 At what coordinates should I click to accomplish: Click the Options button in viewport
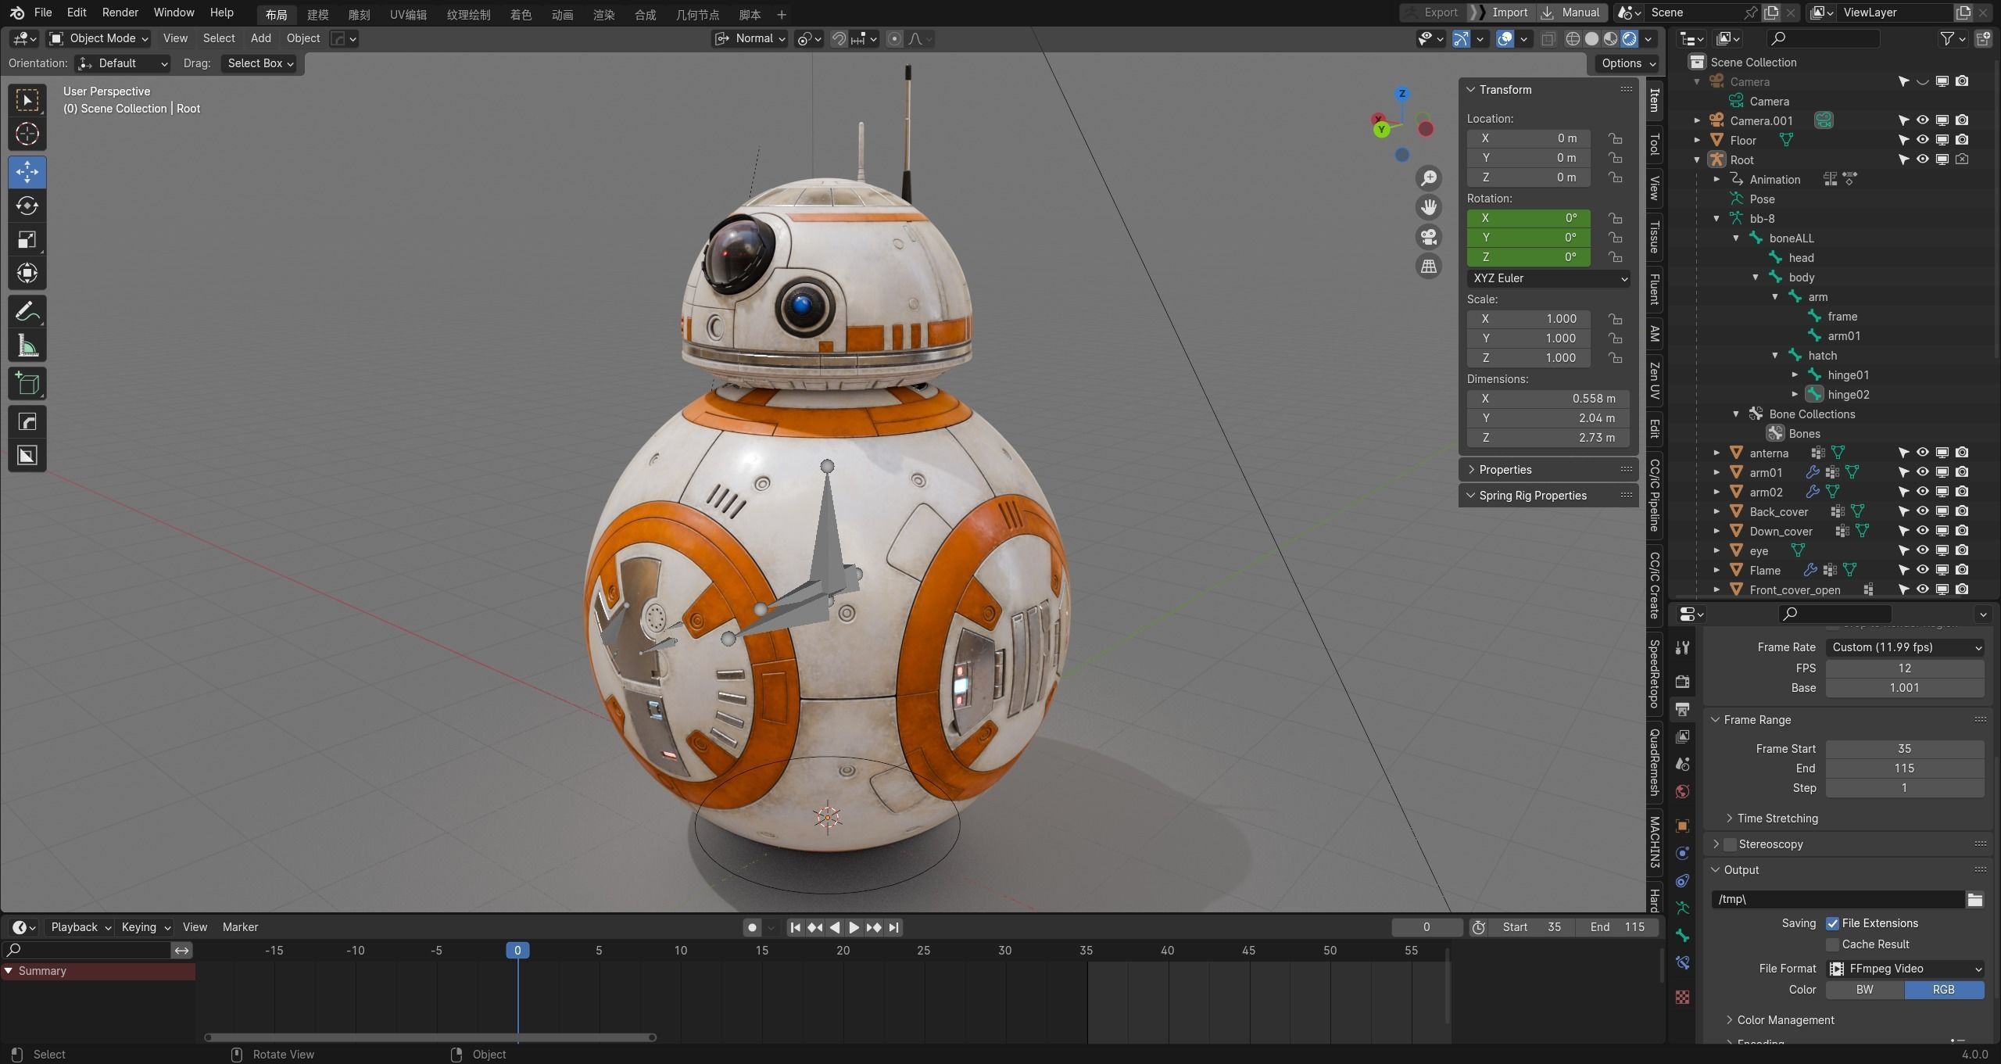point(1628,63)
